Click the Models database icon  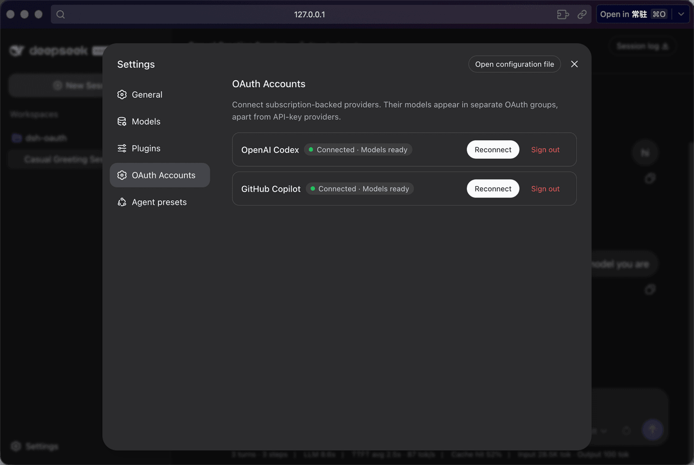click(122, 122)
